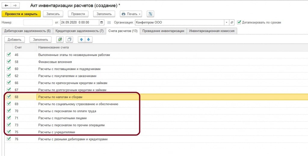
Task: Select the row Расчеты с учредителями
Action: pos(57,132)
